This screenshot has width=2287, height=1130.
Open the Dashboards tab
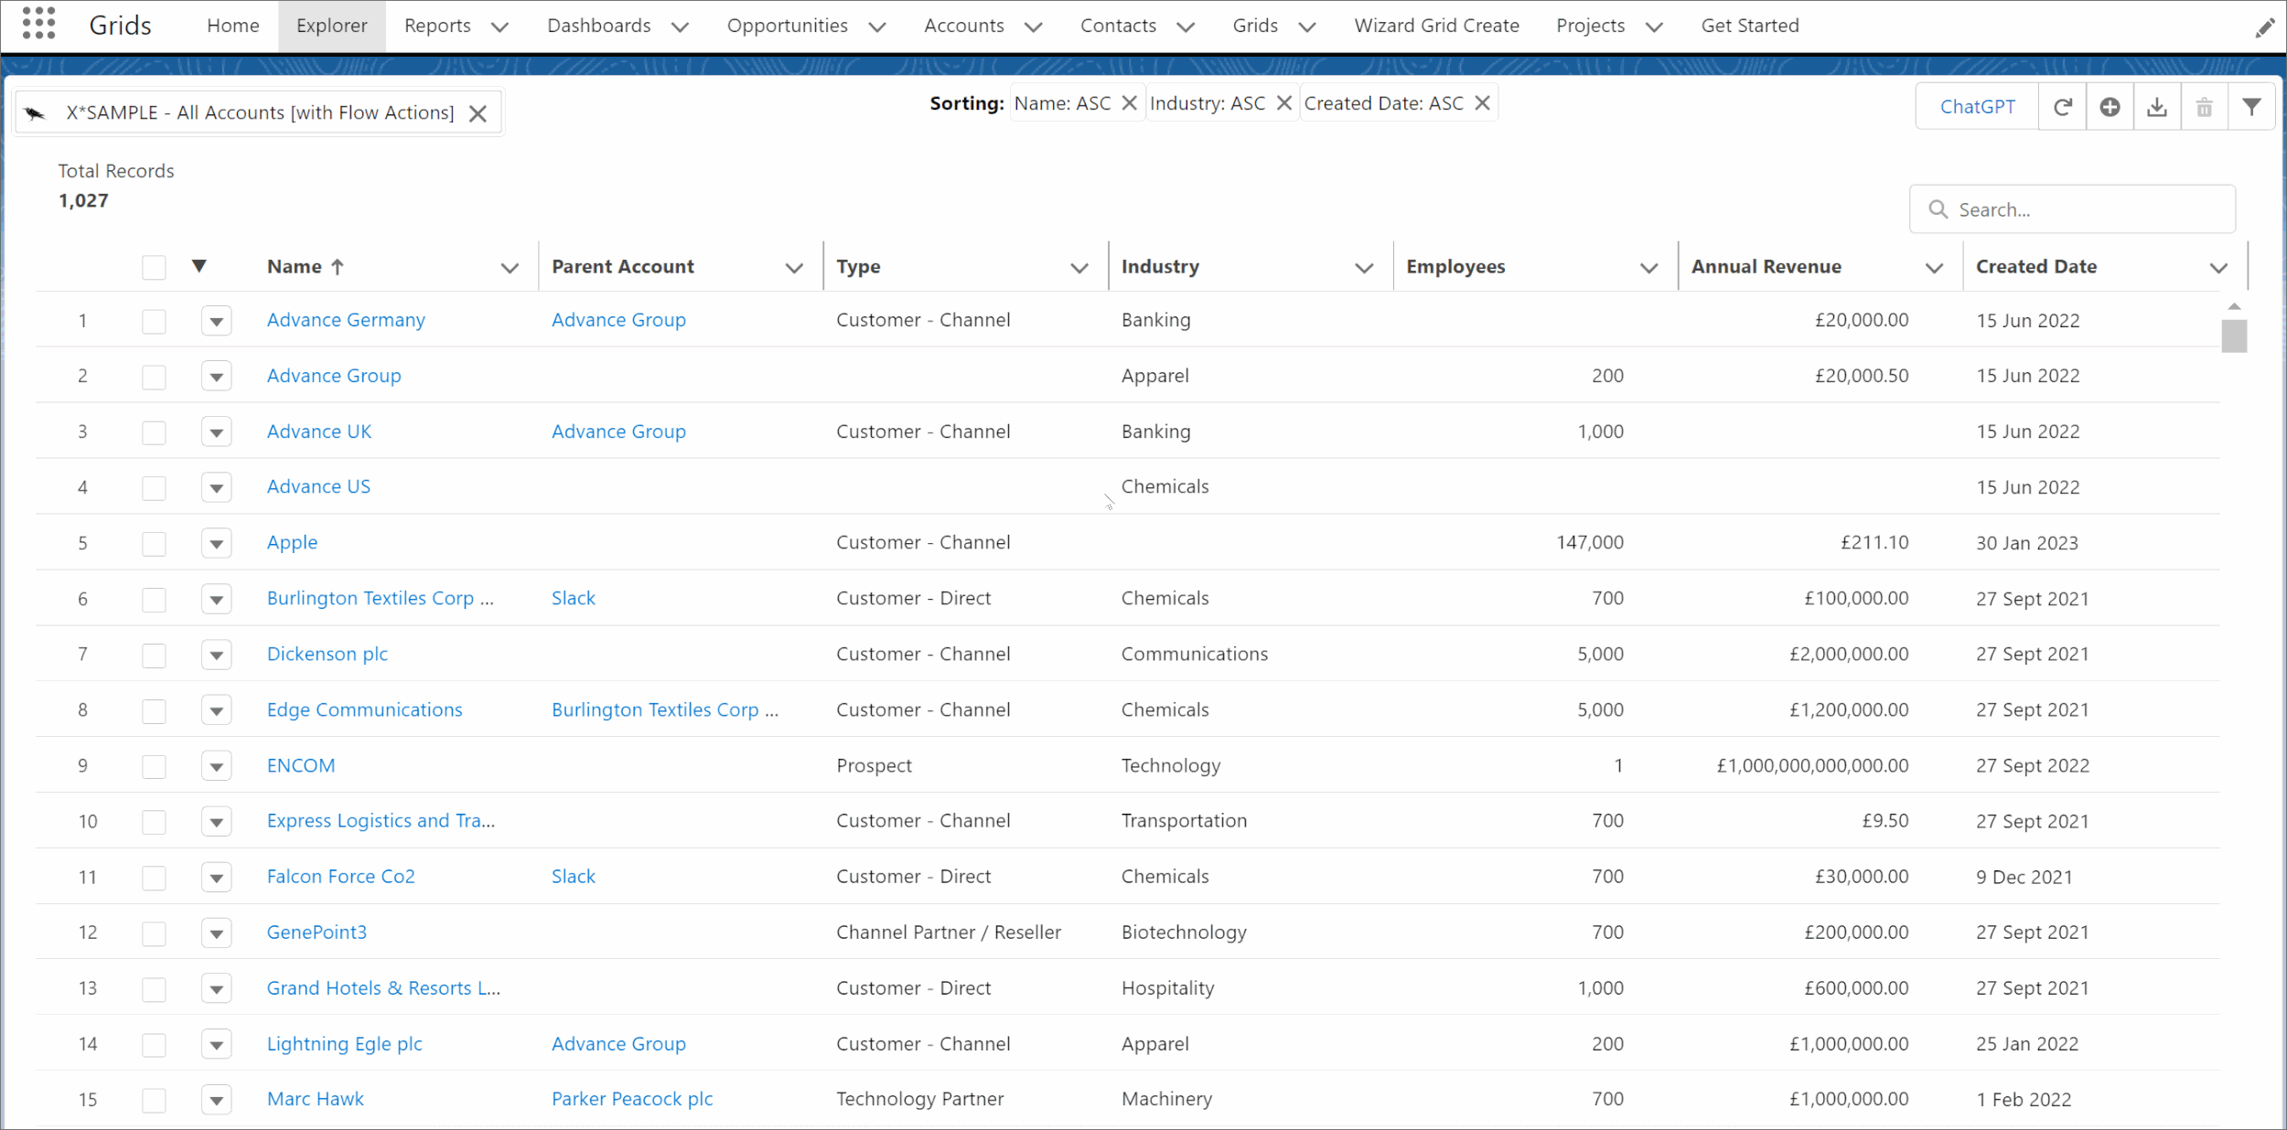(x=599, y=26)
